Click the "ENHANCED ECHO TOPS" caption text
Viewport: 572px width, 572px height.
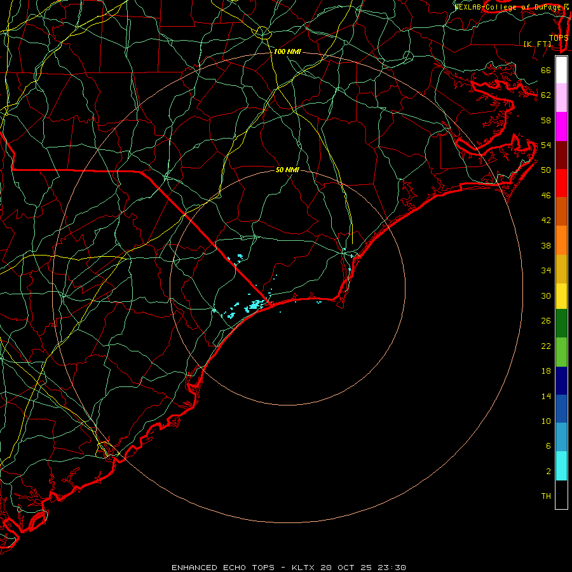point(223,568)
